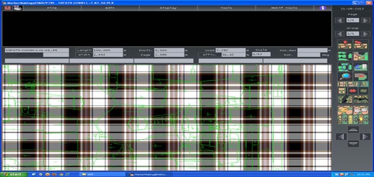This screenshot has width=374, height=177.
Task: Click the Group 1/1 value field
Action: point(352,34)
